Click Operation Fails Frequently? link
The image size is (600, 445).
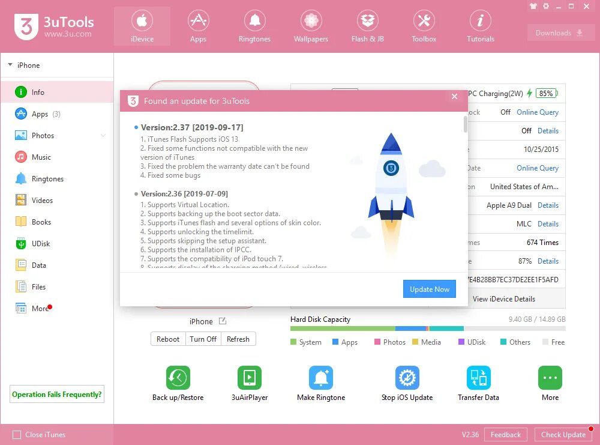(x=56, y=394)
